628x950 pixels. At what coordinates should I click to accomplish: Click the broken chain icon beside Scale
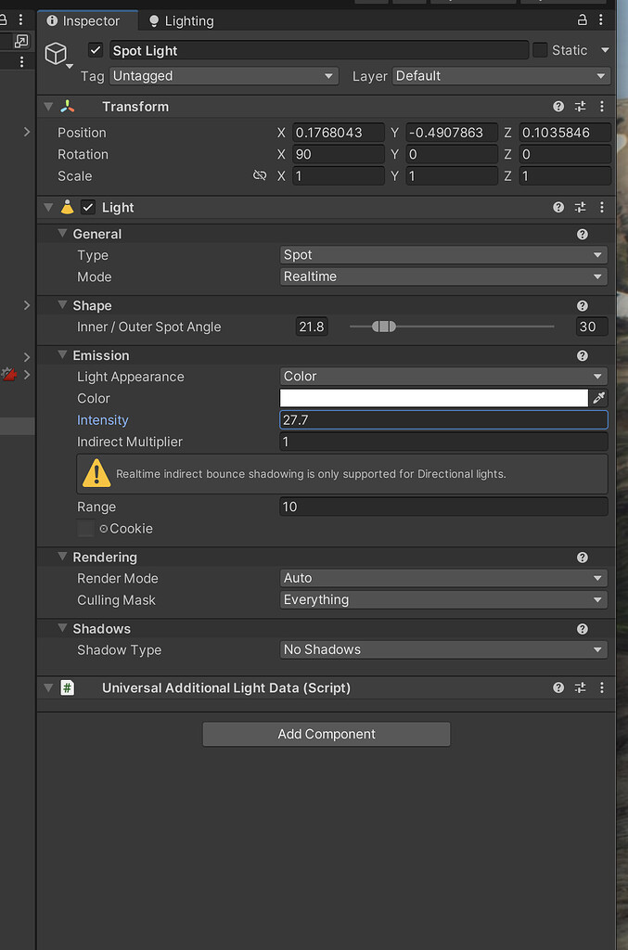pos(261,175)
